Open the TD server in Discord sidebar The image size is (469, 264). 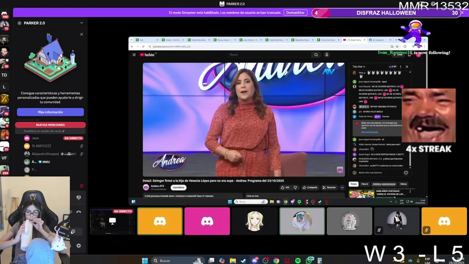click(4, 75)
